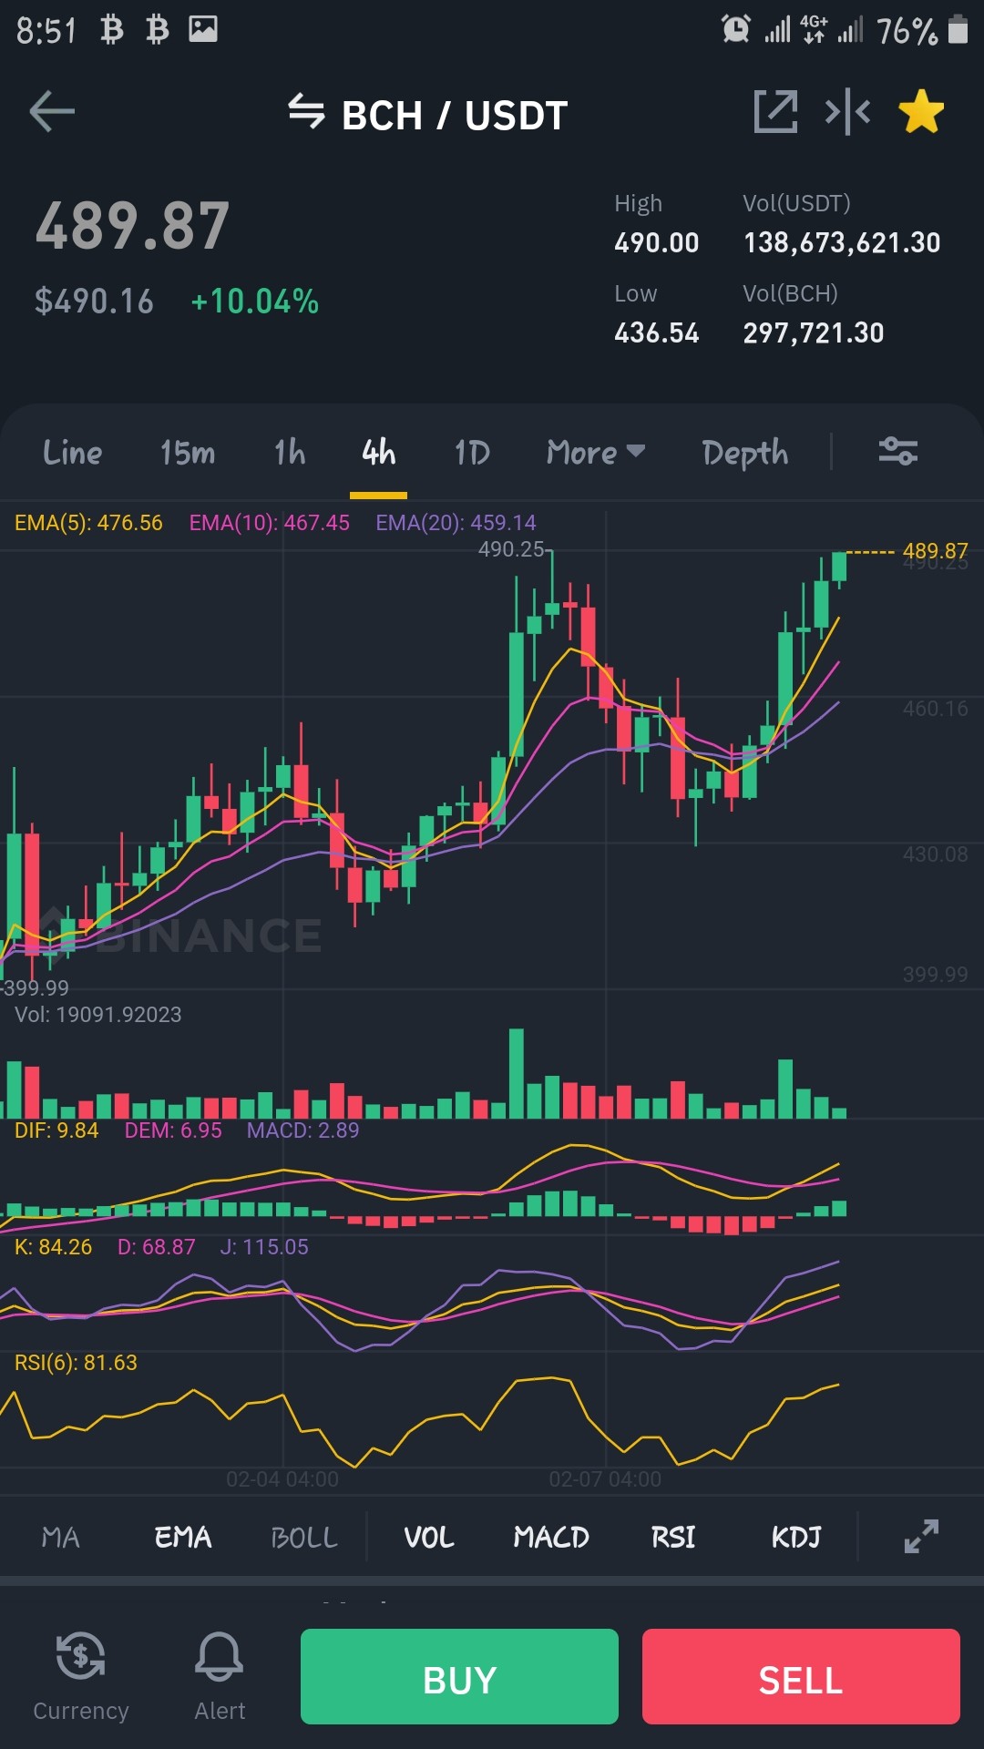Enable the BOLL indicator
This screenshot has height=1749, width=984.
(x=304, y=1538)
